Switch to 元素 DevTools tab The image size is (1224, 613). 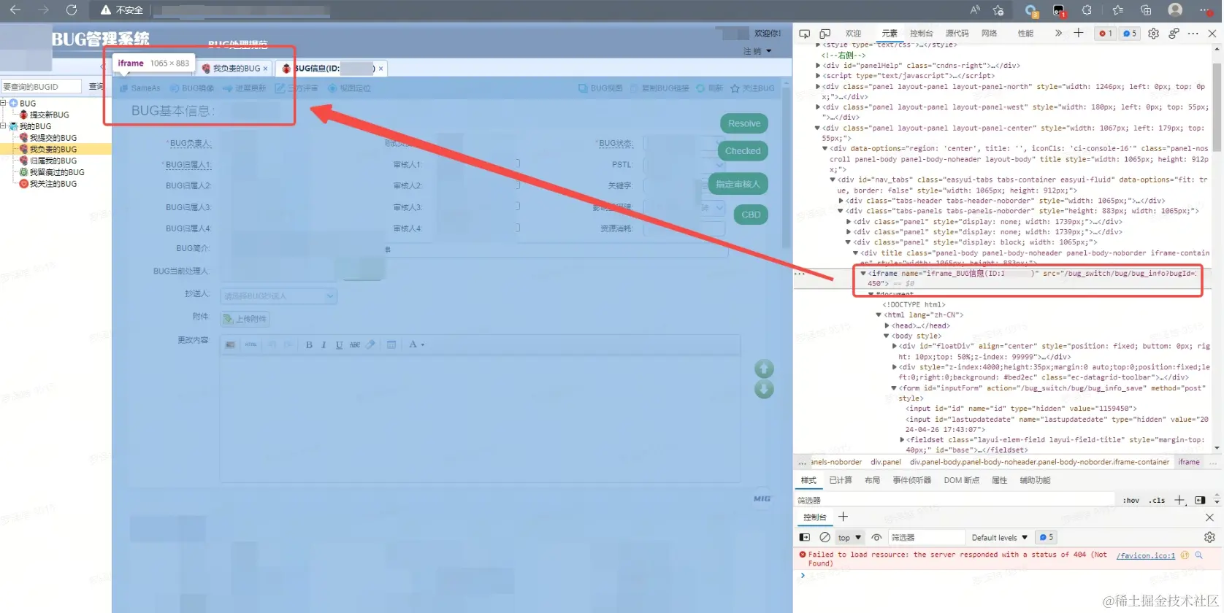890,34
